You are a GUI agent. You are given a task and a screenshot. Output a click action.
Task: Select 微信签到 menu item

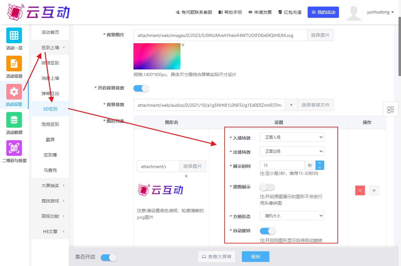point(50,63)
